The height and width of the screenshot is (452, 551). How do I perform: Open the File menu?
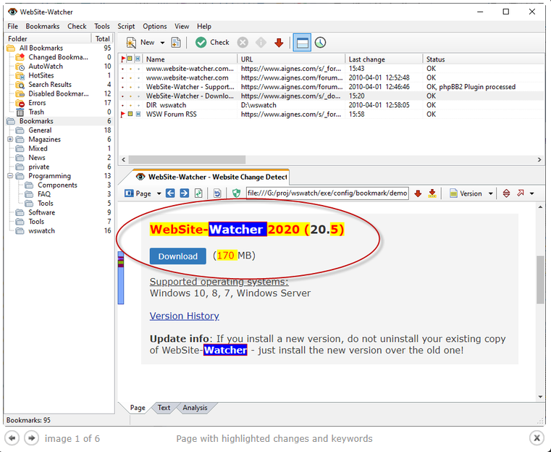point(12,26)
